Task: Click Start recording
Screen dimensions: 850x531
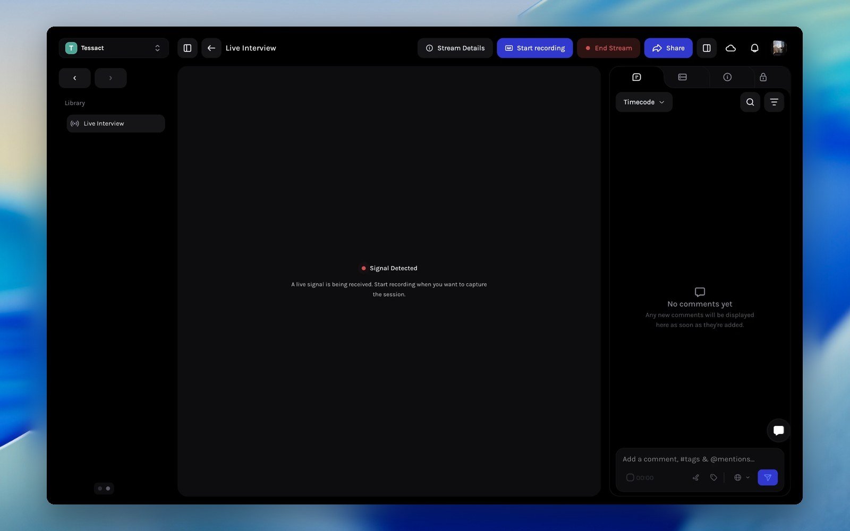Action: 535,48
